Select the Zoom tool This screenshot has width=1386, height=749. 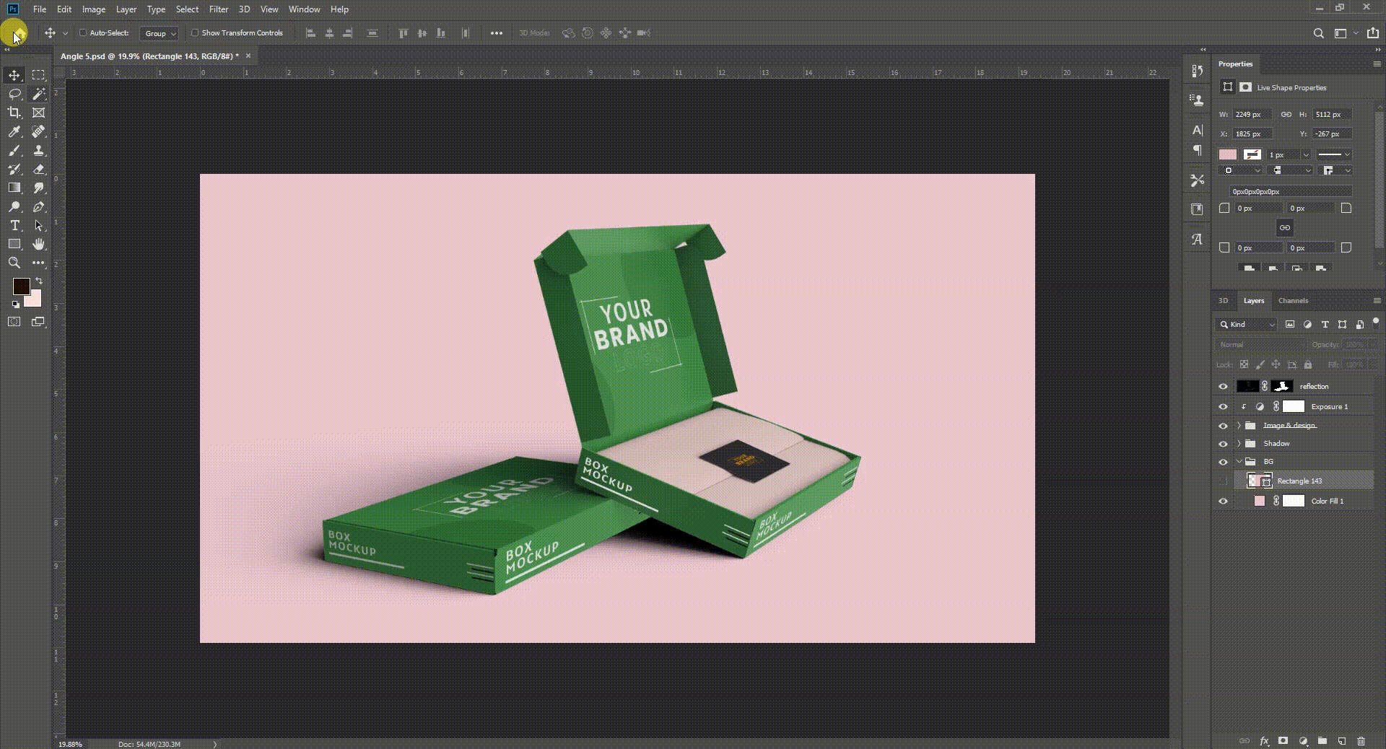click(14, 263)
